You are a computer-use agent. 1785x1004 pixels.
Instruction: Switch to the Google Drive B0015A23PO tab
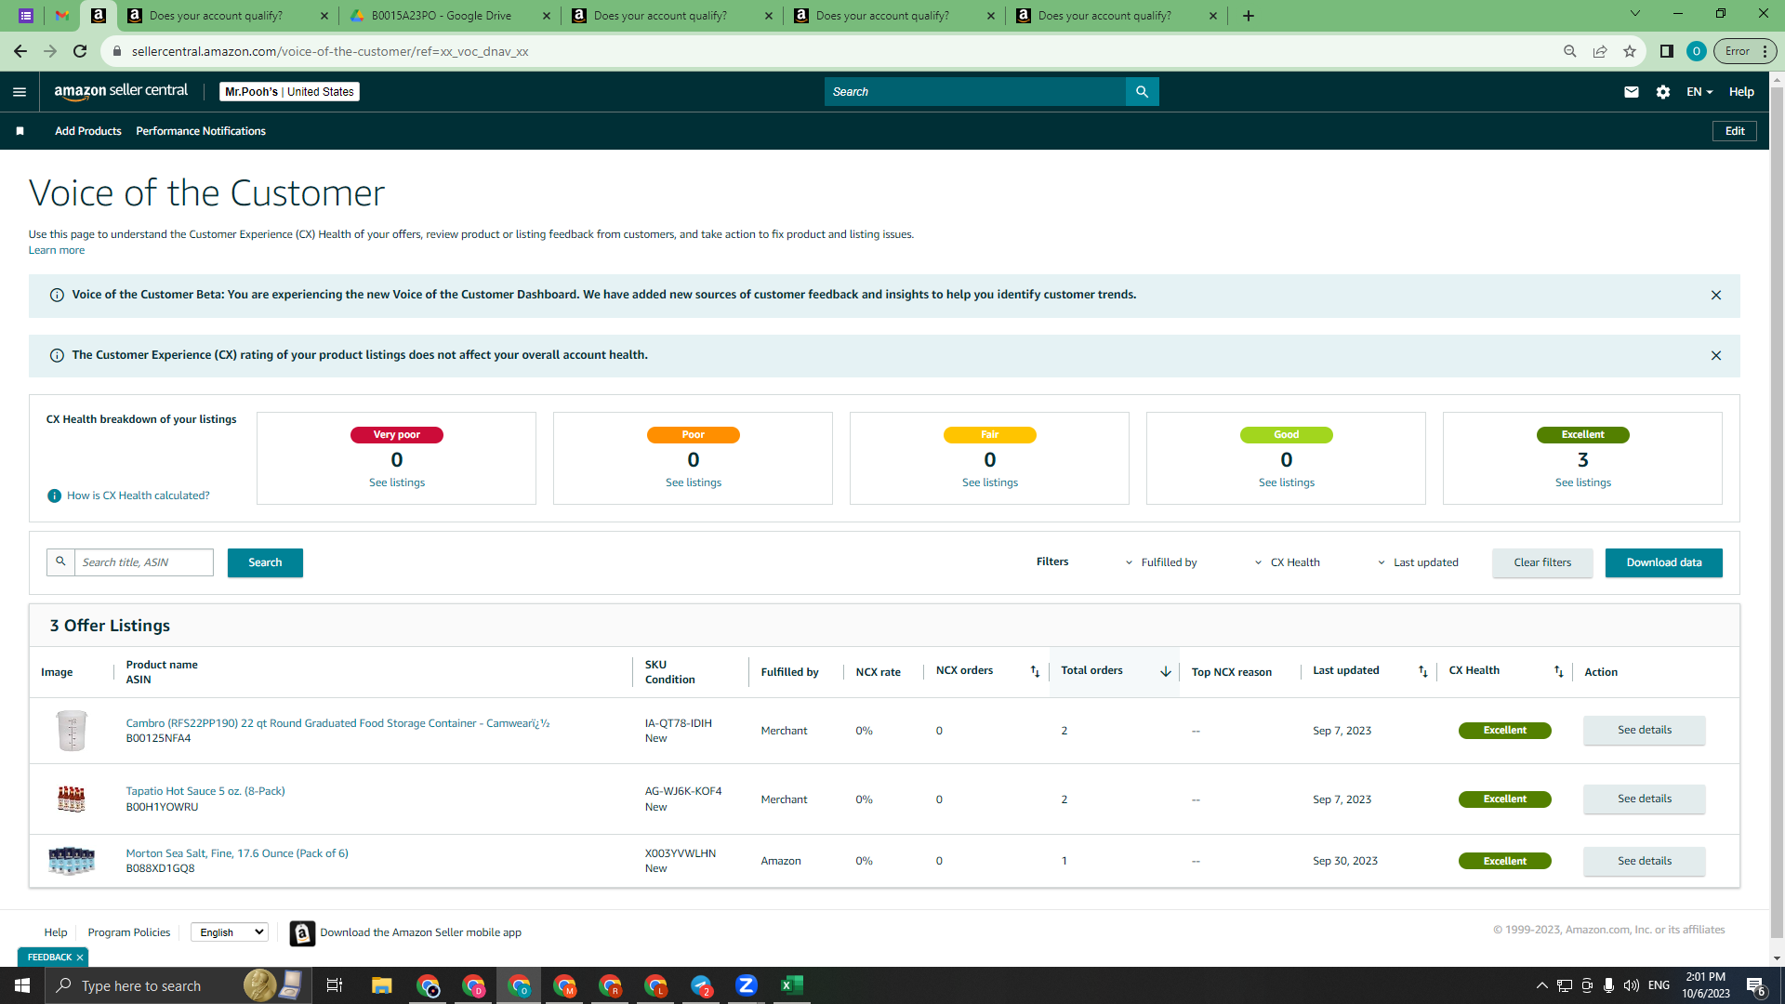click(451, 16)
